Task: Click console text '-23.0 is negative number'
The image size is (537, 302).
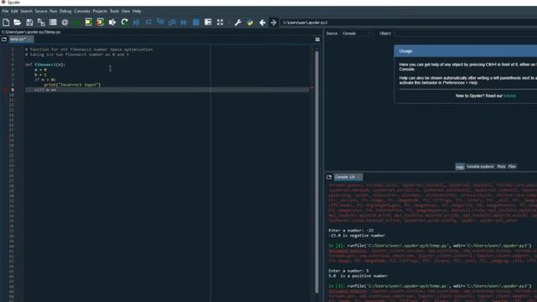Action: tap(357, 236)
